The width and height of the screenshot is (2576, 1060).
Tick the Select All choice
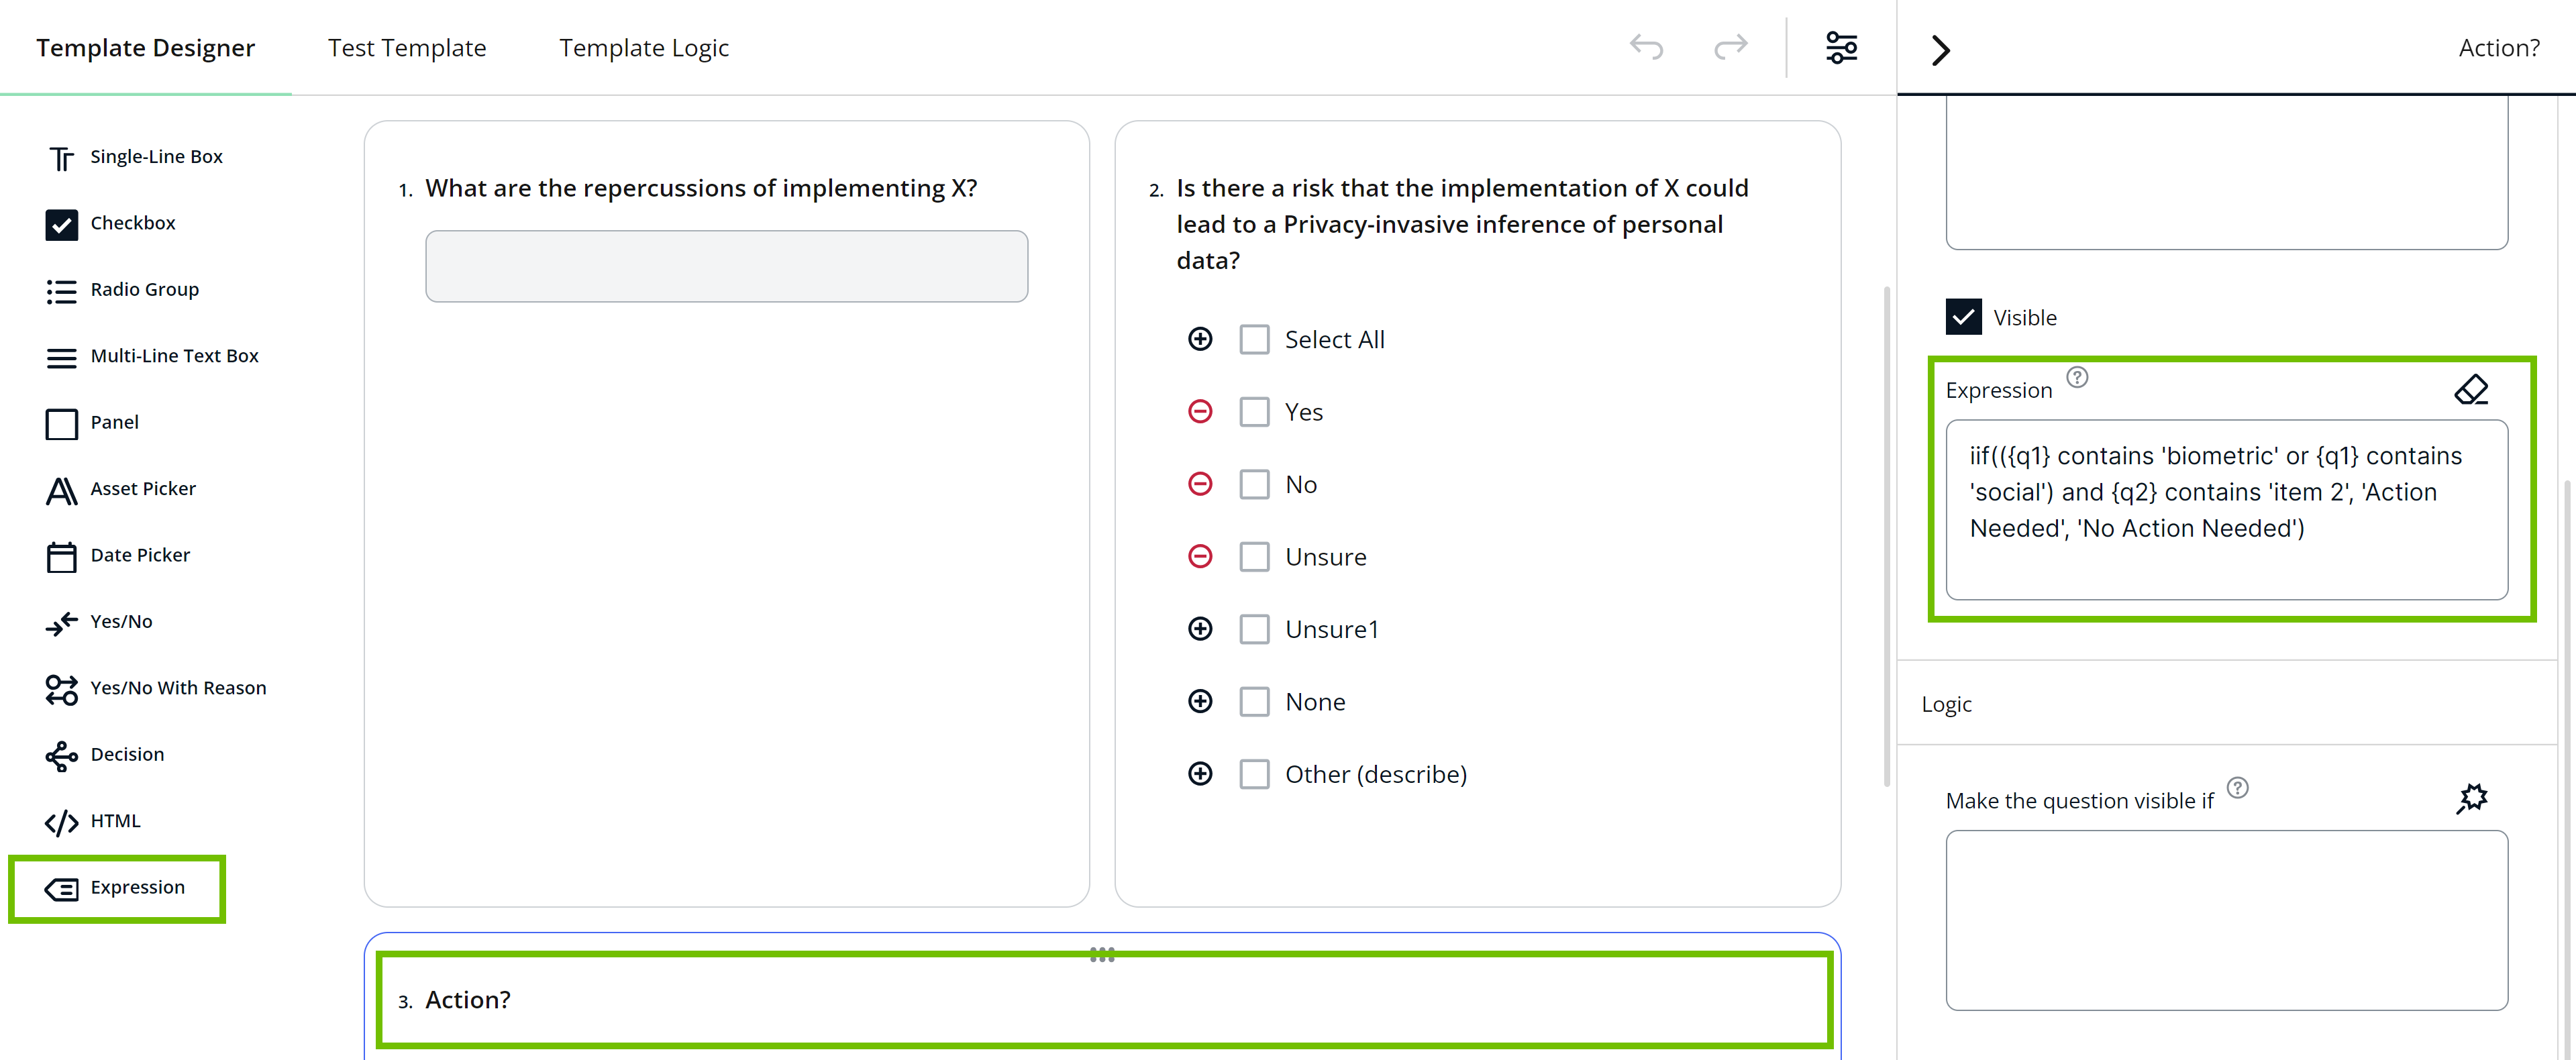coord(1254,339)
